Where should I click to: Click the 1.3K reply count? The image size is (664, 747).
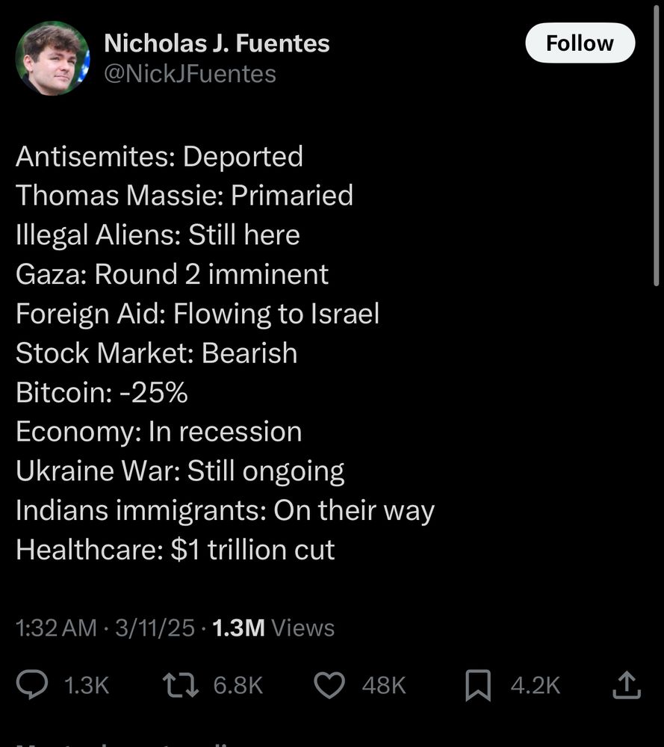pyautogui.click(x=87, y=686)
